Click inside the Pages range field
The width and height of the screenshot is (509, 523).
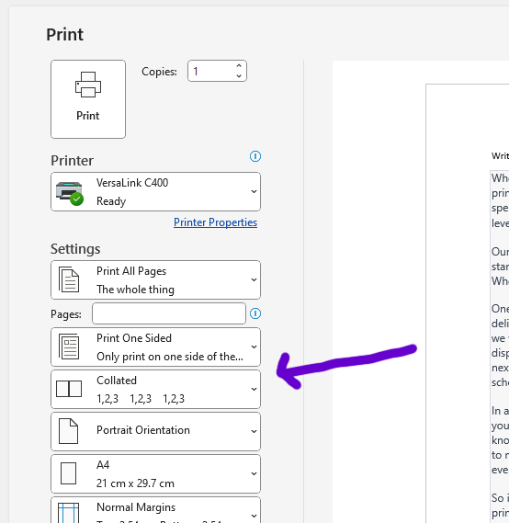(169, 313)
